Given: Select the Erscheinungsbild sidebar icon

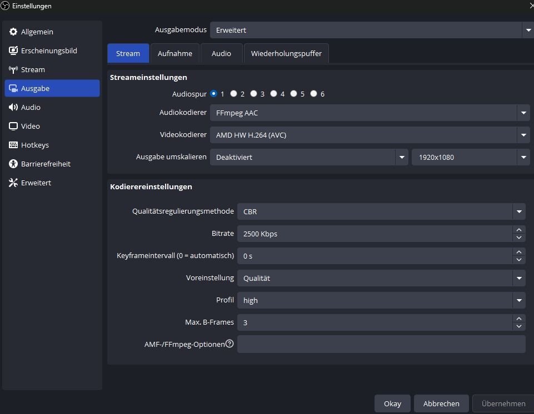Looking at the screenshot, I should tap(13, 51).
